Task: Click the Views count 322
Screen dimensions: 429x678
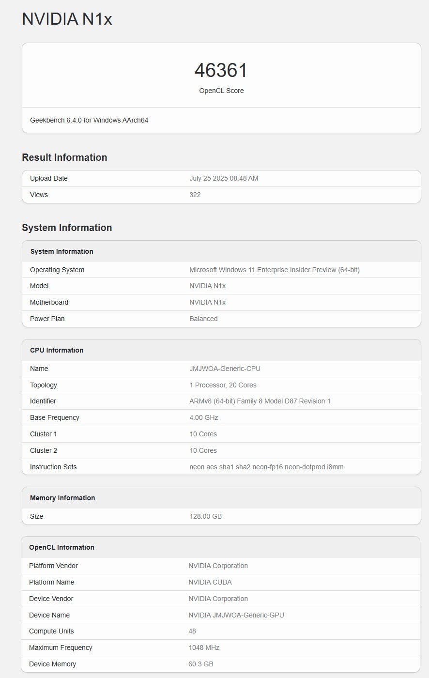Action: (x=195, y=195)
